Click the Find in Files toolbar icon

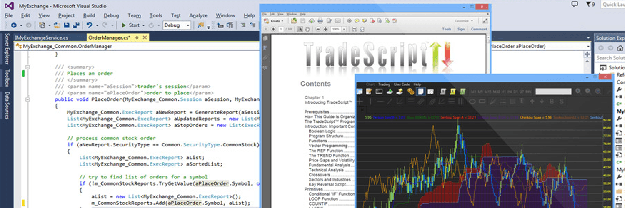pyautogui.click(x=201, y=25)
